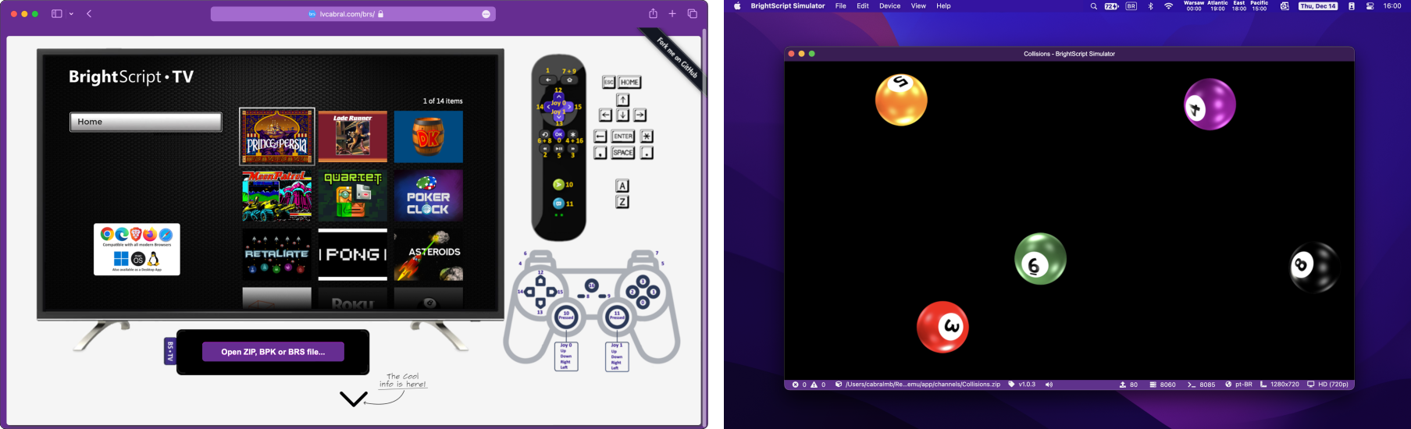Click the remote's asterisk options button
The image size is (1411, 429).
point(572,134)
